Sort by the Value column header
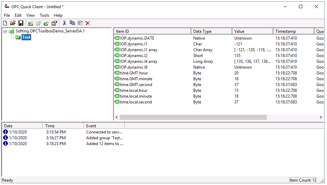This screenshot has height=185, width=327. point(252,31)
